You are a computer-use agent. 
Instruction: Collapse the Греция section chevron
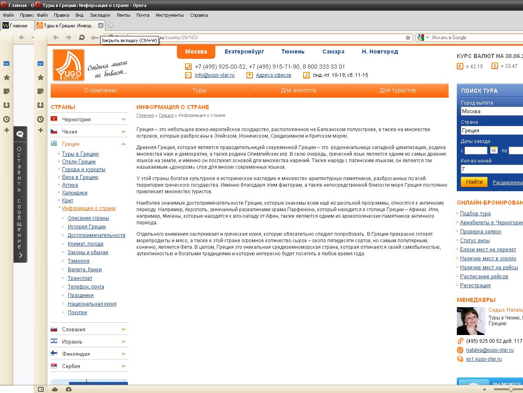123,144
